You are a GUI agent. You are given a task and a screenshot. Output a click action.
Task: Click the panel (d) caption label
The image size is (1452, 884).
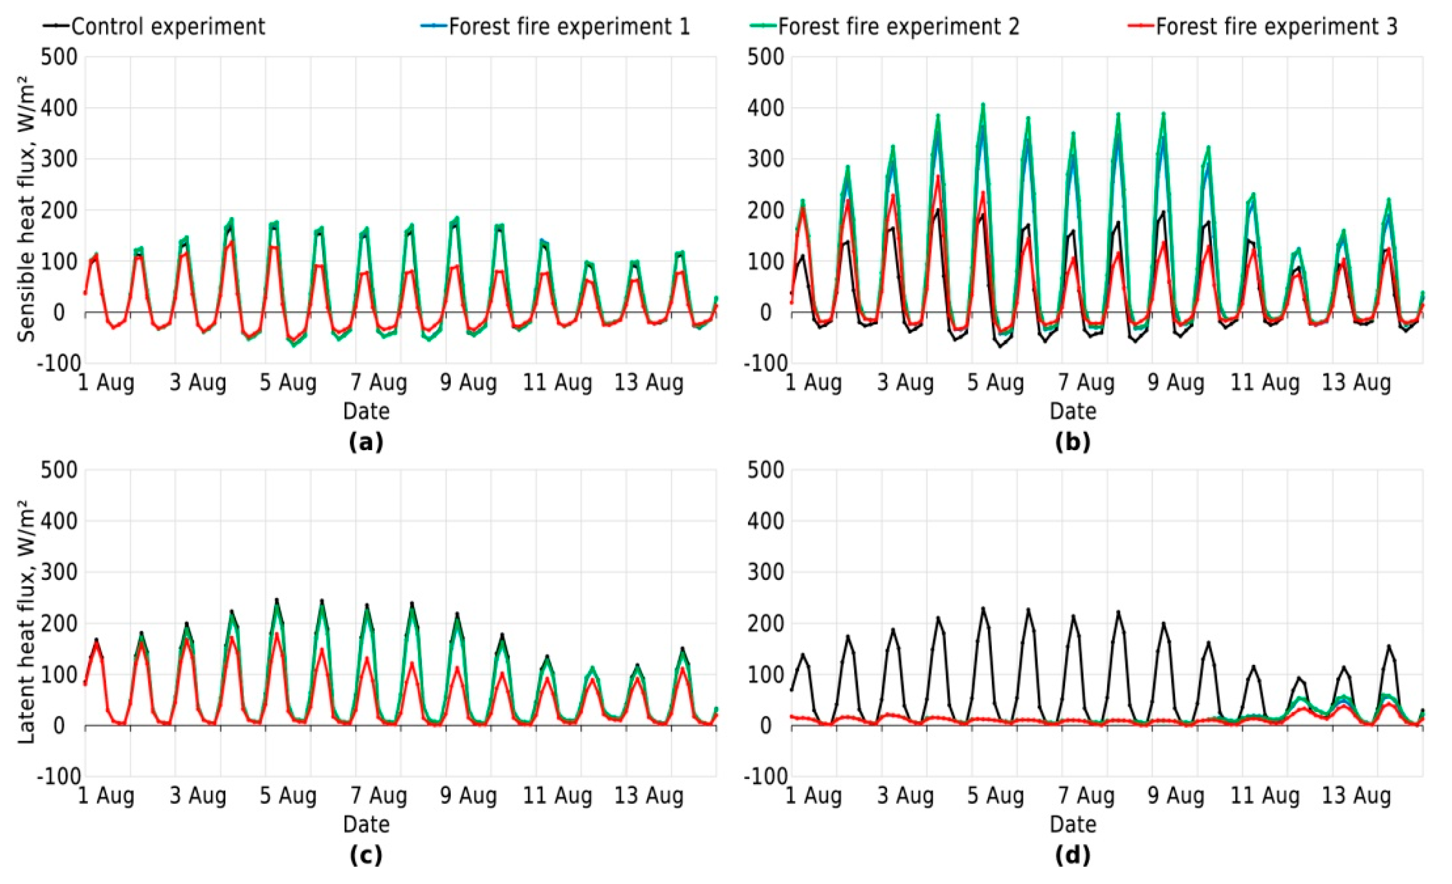click(x=1072, y=855)
